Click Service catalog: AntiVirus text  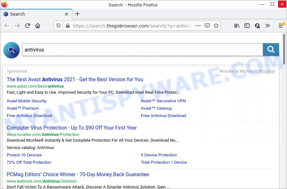click(x=30, y=148)
